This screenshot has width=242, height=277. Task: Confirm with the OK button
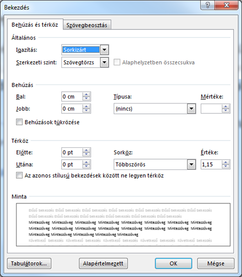[x=174, y=264]
